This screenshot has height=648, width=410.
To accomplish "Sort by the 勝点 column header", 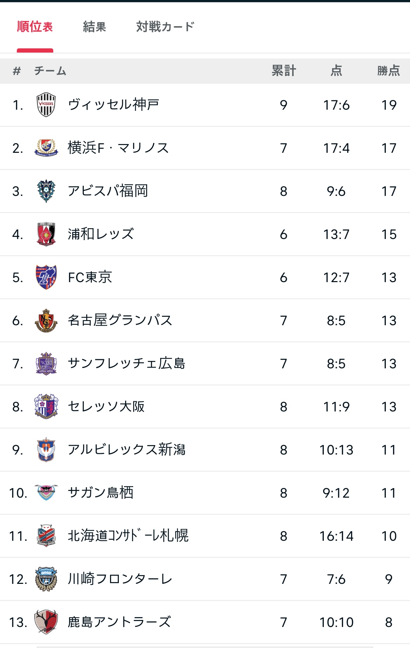I will click(389, 71).
